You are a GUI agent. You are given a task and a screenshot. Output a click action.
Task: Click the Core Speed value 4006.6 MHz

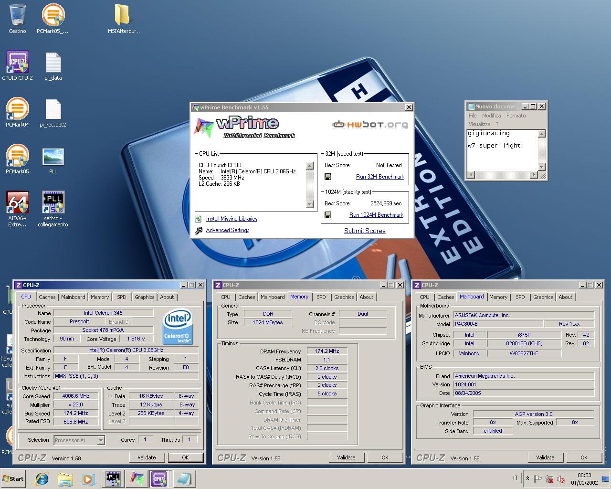[x=76, y=396]
